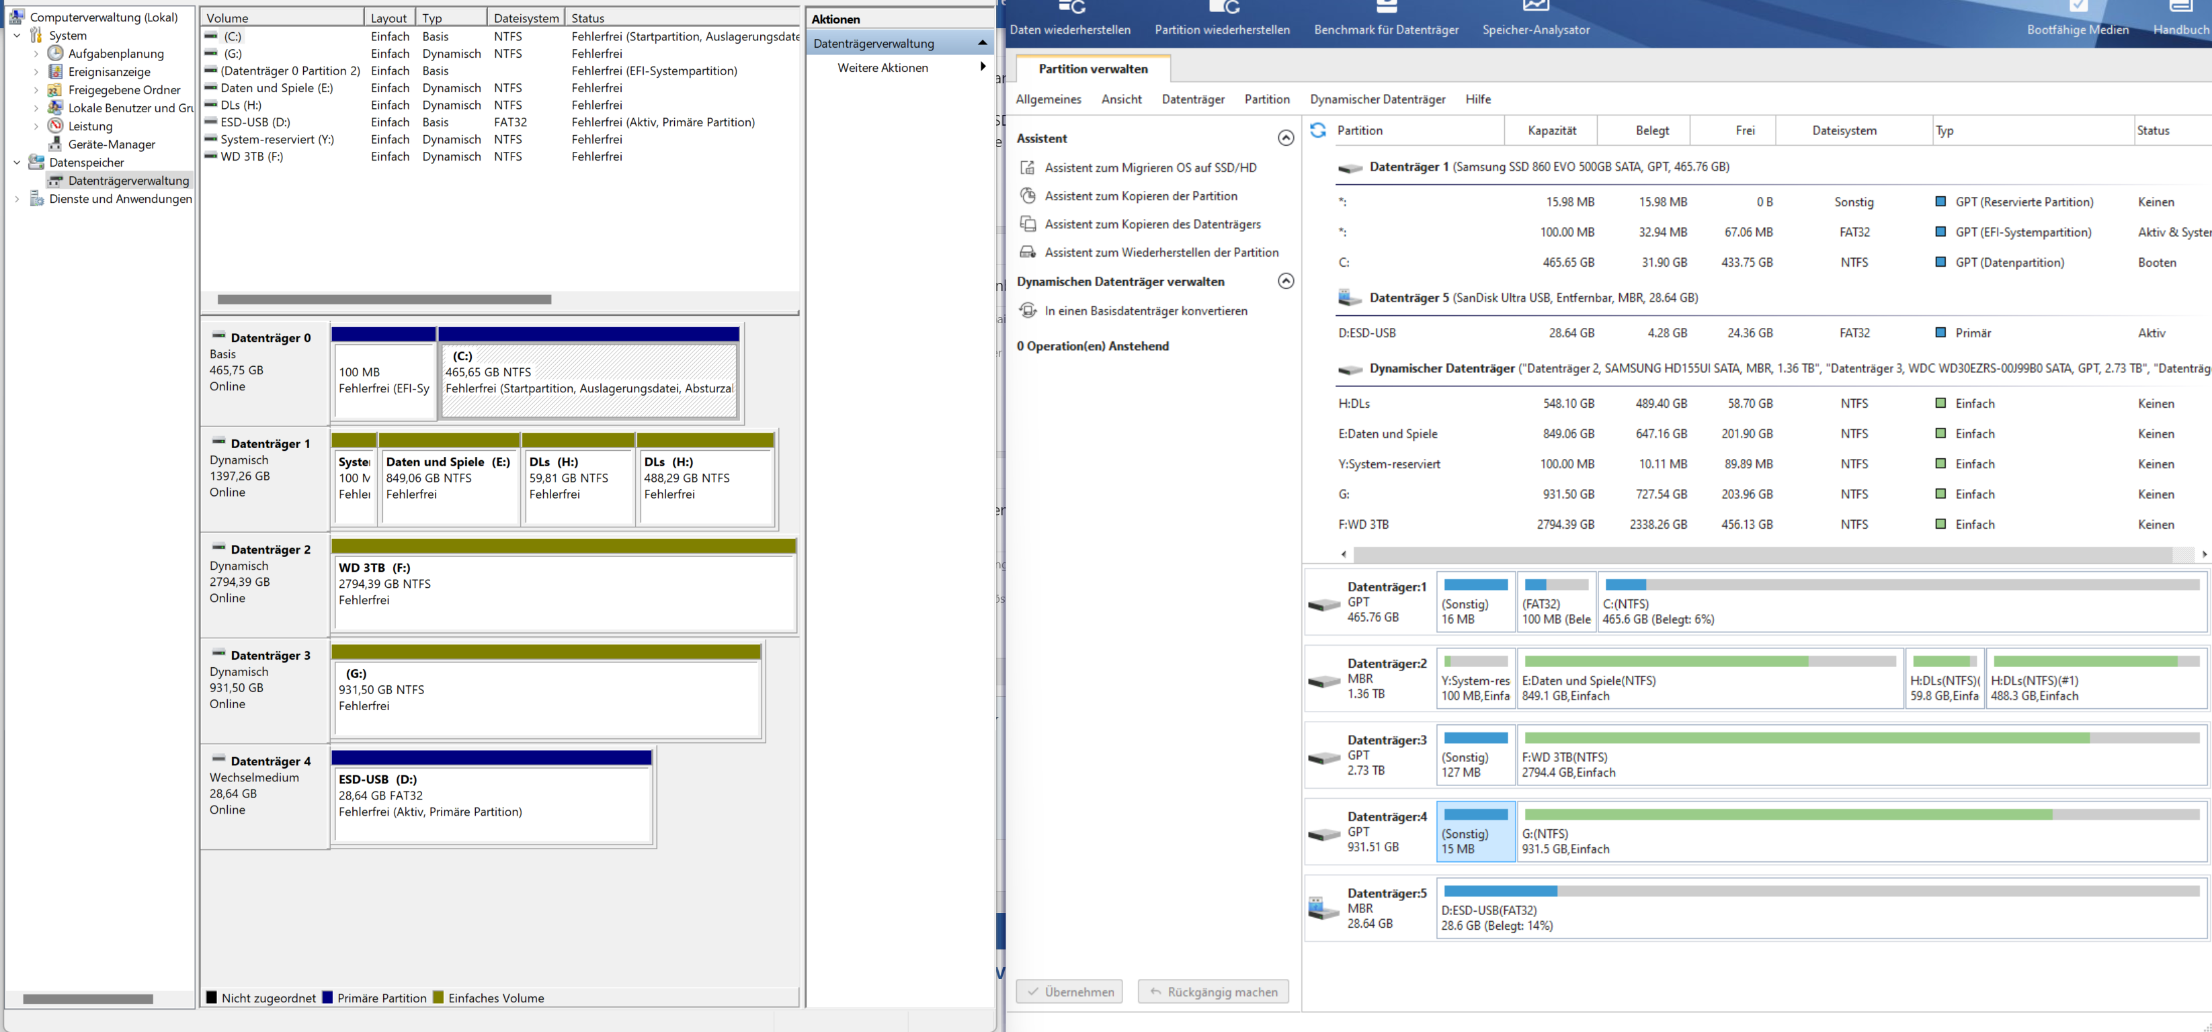2212x1032 pixels.
Task: Click the refresh icon beside the Partition column
Action: 1317,130
